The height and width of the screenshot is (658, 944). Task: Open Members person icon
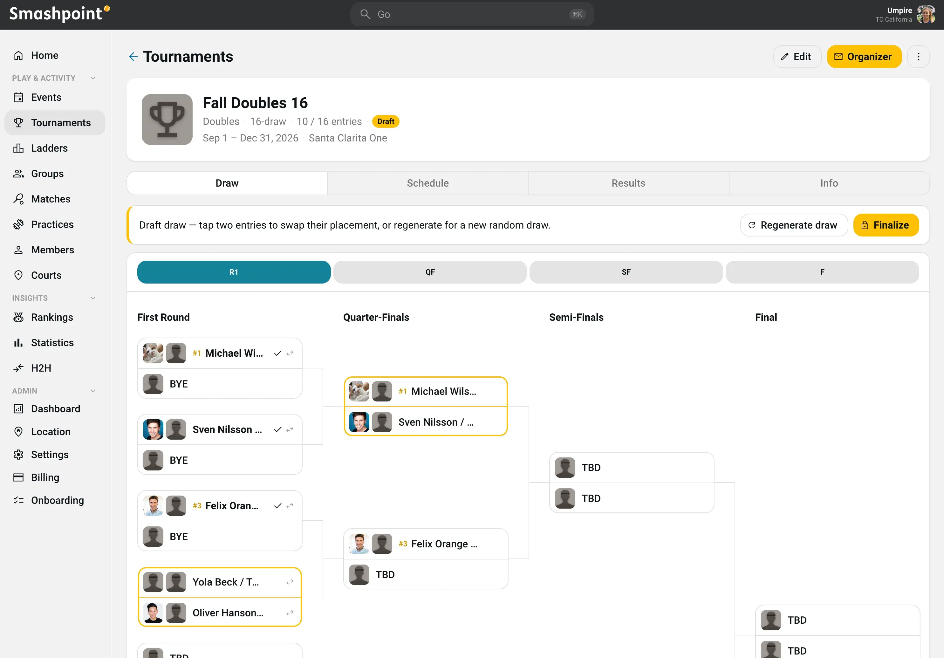point(18,250)
